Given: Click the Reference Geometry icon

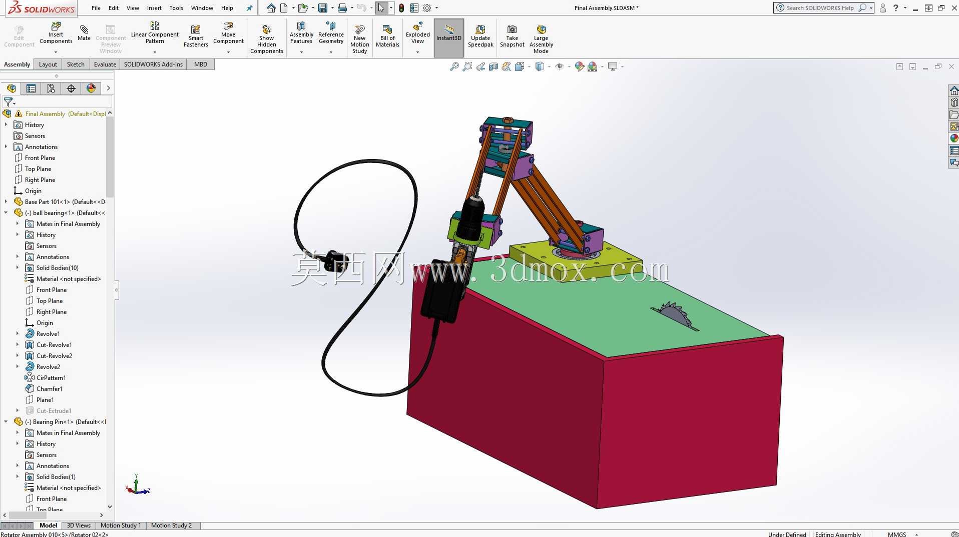Looking at the screenshot, I should click(x=331, y=26).
